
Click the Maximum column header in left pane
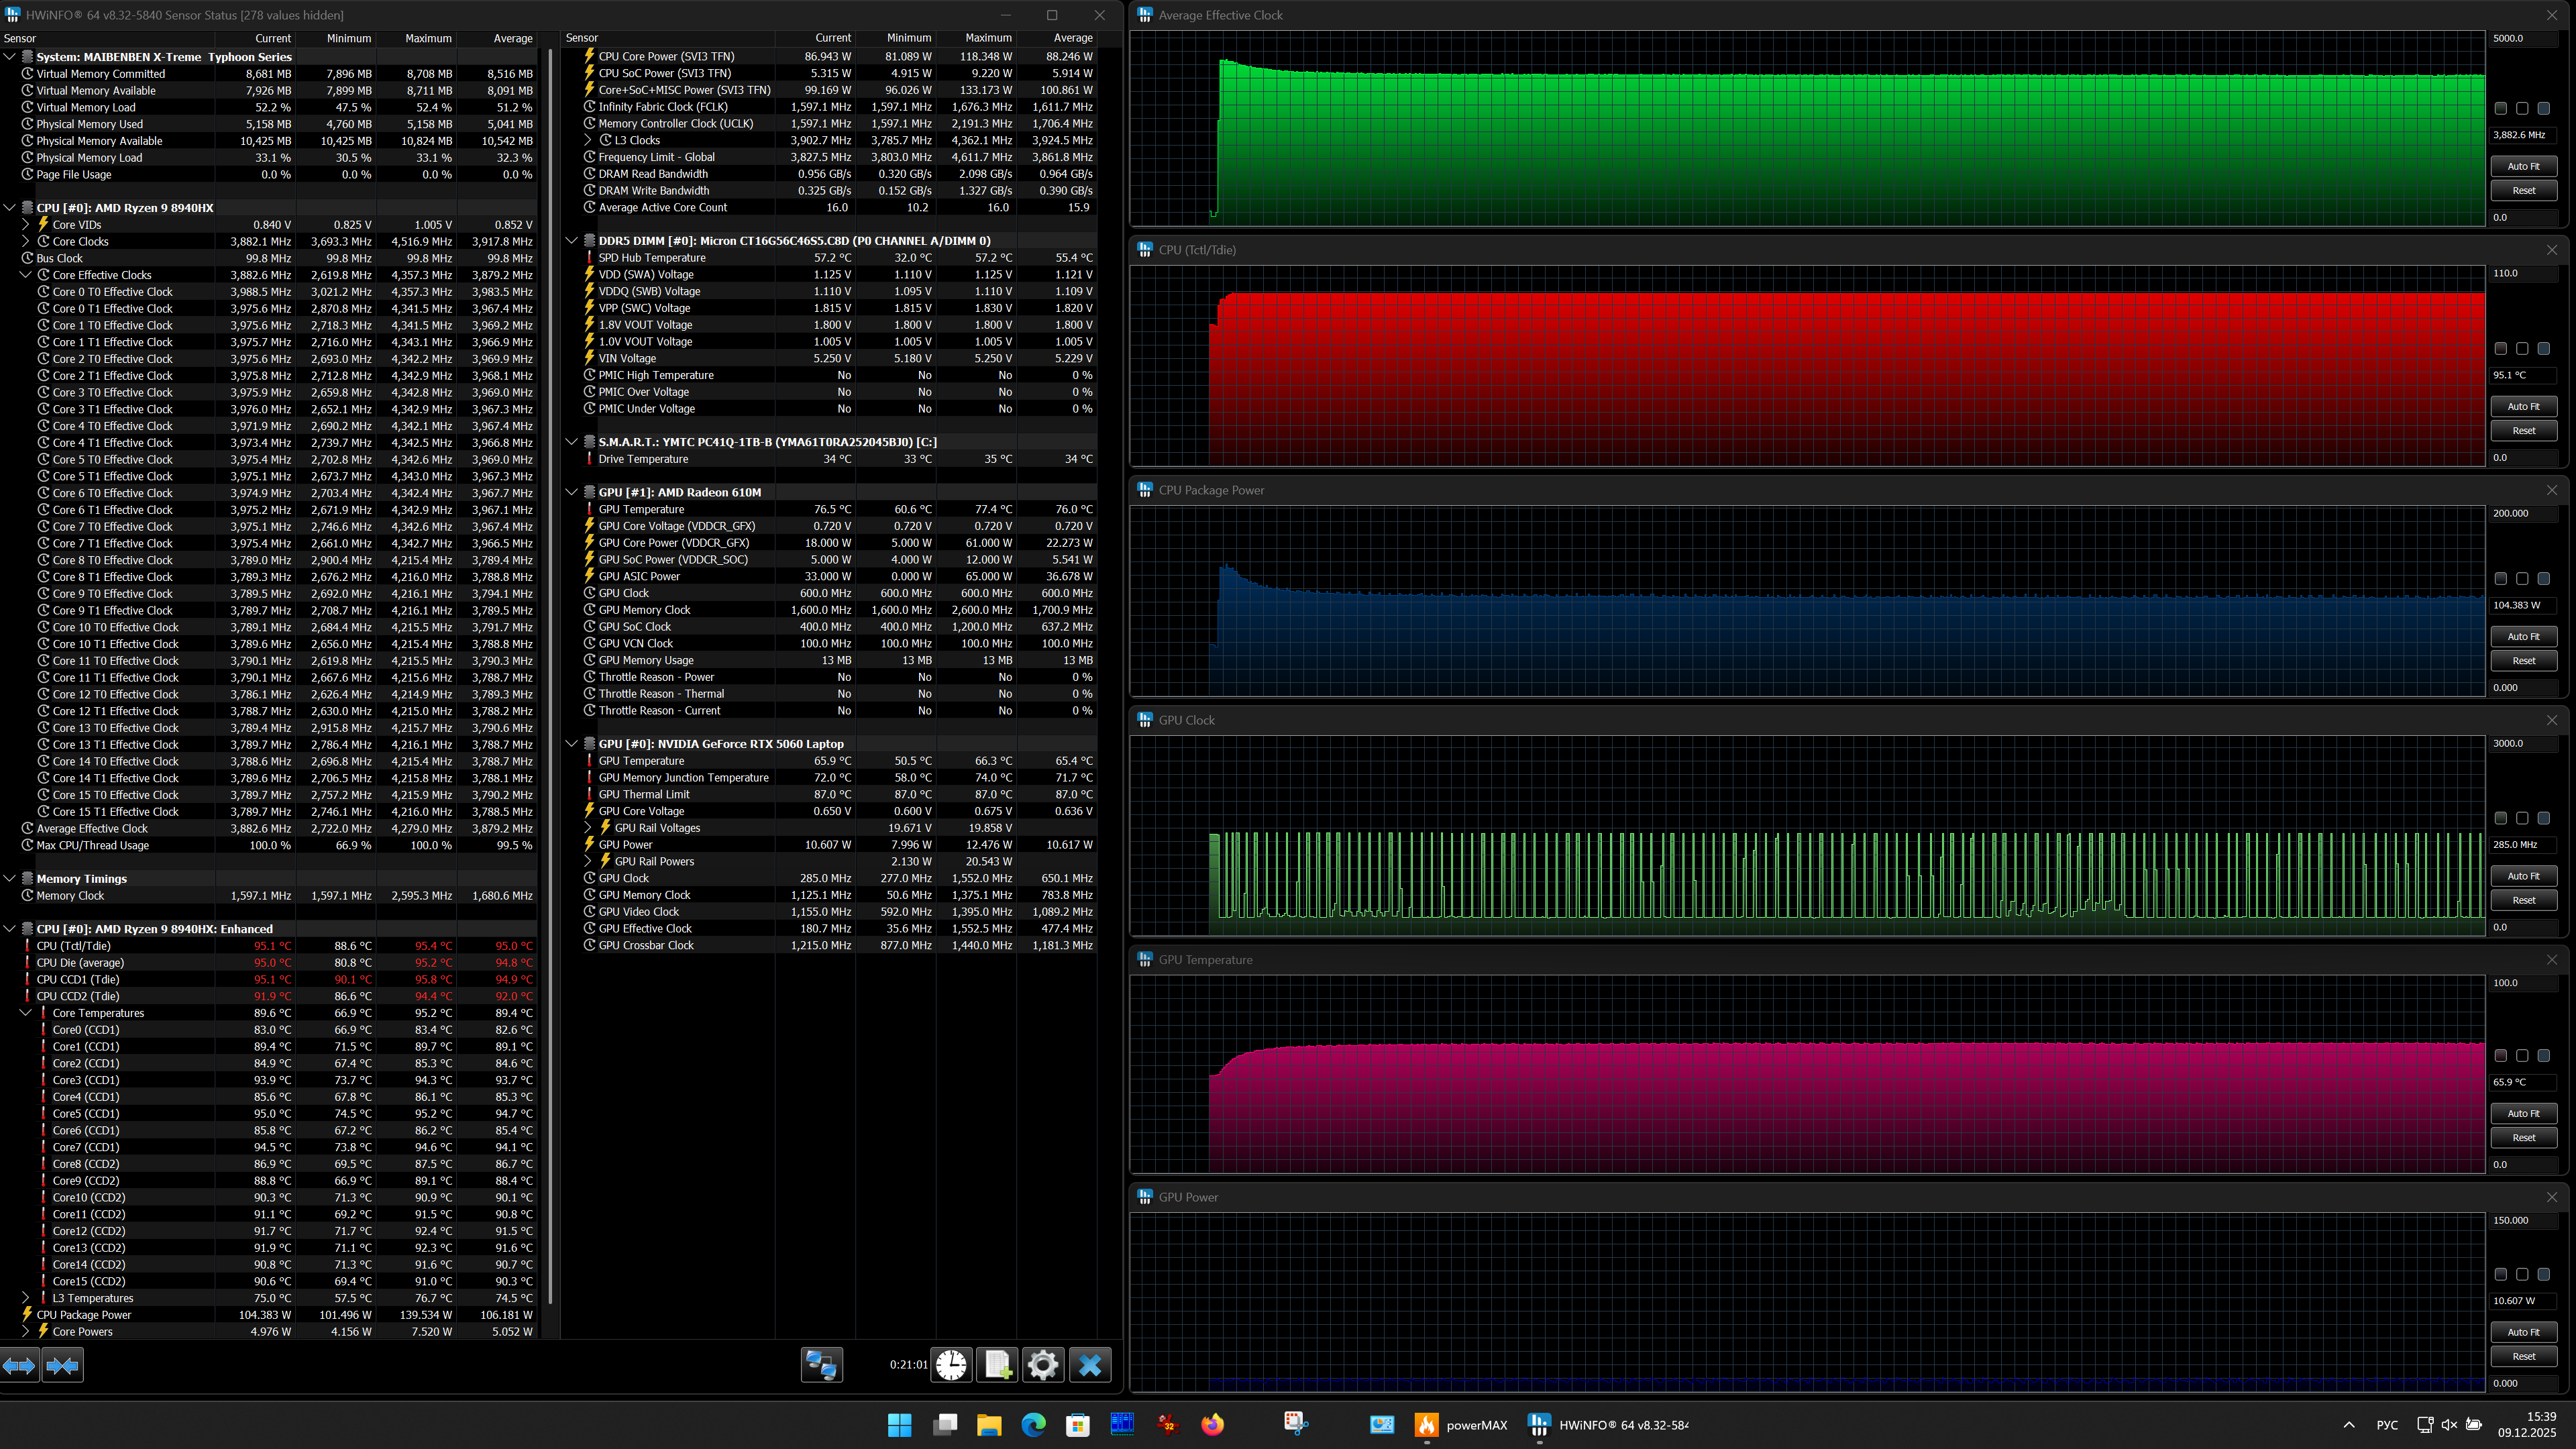tap(428, 38)
